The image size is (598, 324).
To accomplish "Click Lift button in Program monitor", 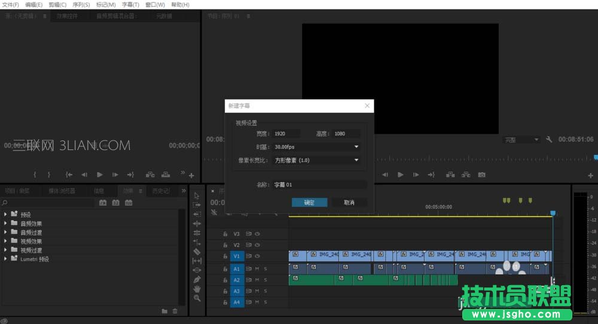I will pyautogui.click(x=450, y=175).
